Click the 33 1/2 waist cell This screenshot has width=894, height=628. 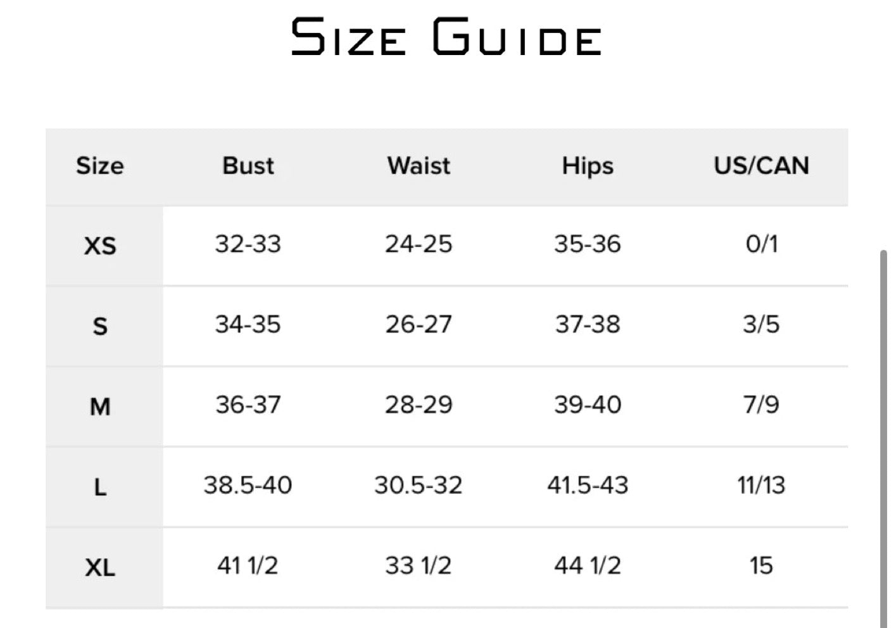click(x=419, y=565)
